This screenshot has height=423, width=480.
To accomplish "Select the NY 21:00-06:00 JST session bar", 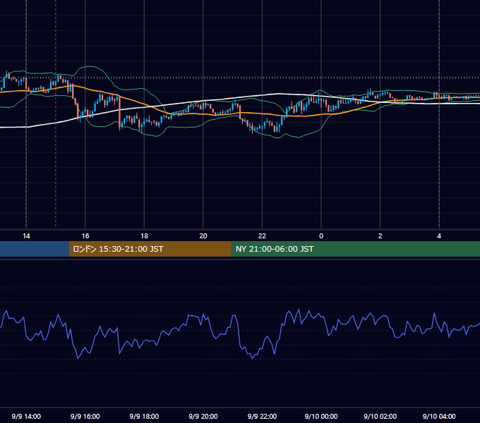I will (355, 249).
